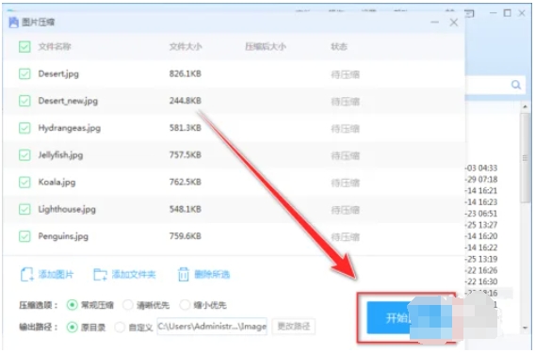This screenshot has height=353, width=535.
Task: Click the 删除所选 trash icon
Action: (184, 274)
